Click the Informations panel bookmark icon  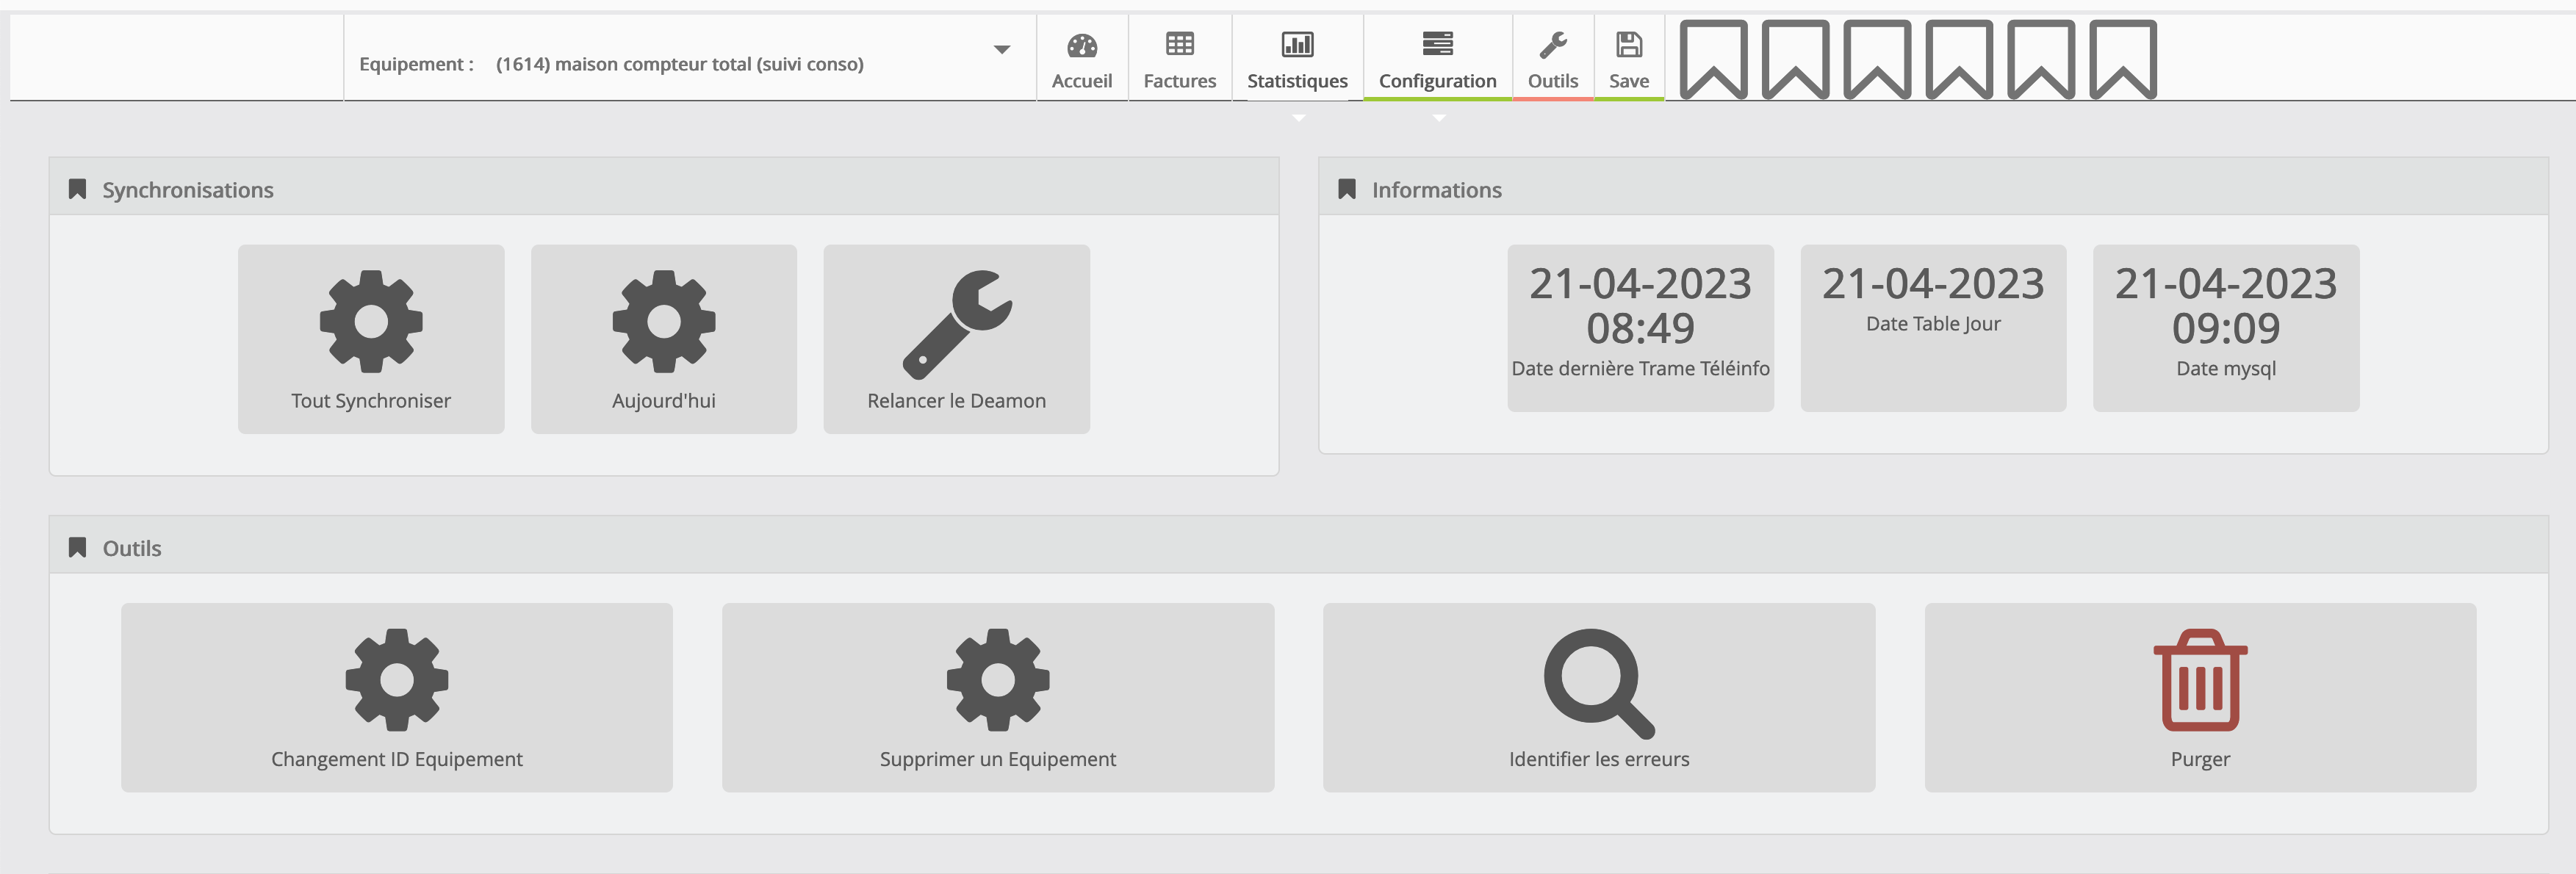coord(1347,189)
